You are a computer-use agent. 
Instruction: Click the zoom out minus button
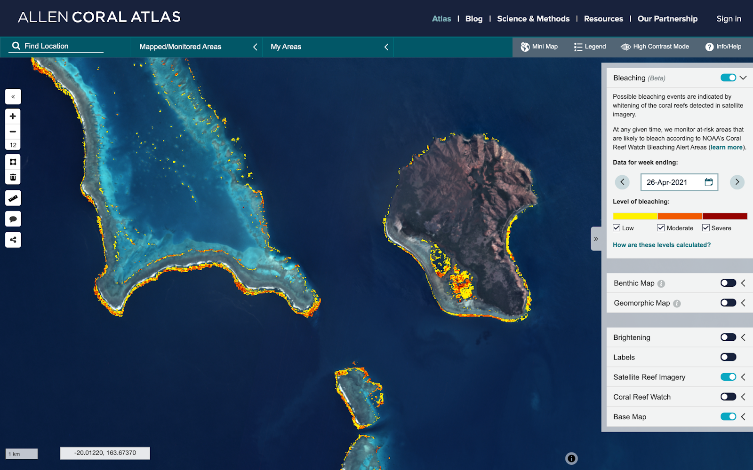pyautogui.click(x=13, y=132)
